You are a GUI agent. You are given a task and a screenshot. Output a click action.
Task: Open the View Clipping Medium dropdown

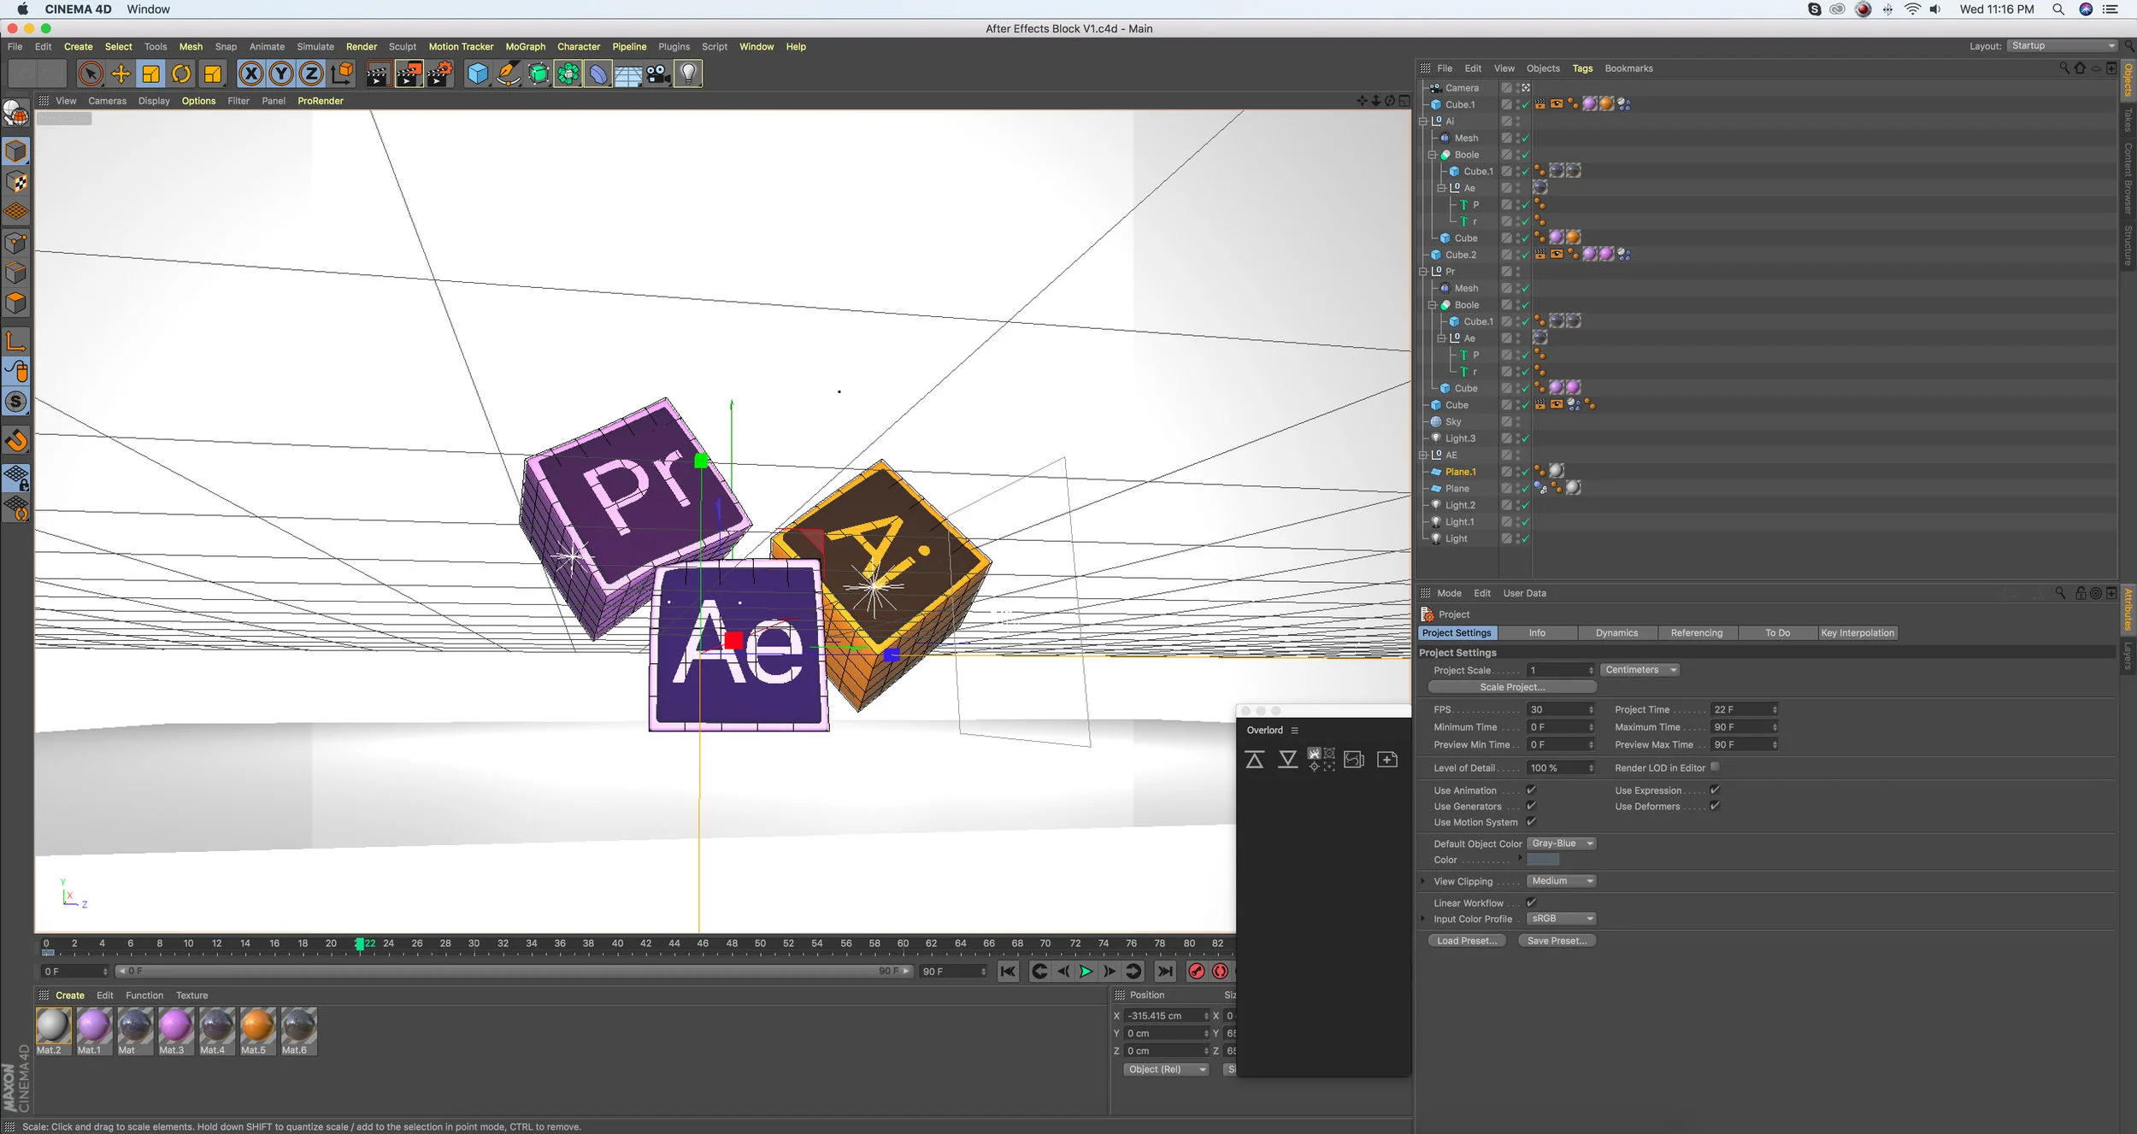click(x=1562, y=881)
